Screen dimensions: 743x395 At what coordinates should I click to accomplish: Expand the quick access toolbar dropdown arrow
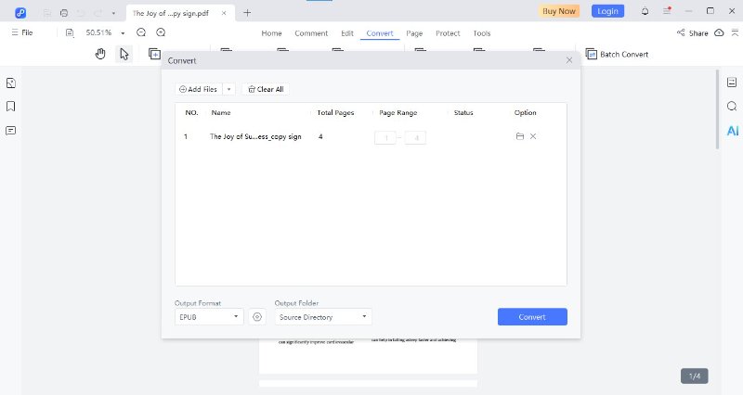tap(113, 13)
